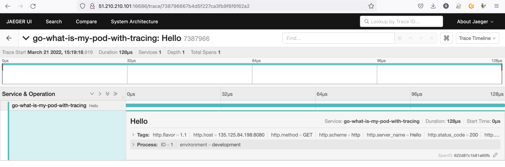The height and width of the screenshot is (167, 505).
Task: Open the System Architecture page
Action: pos(134,22)
